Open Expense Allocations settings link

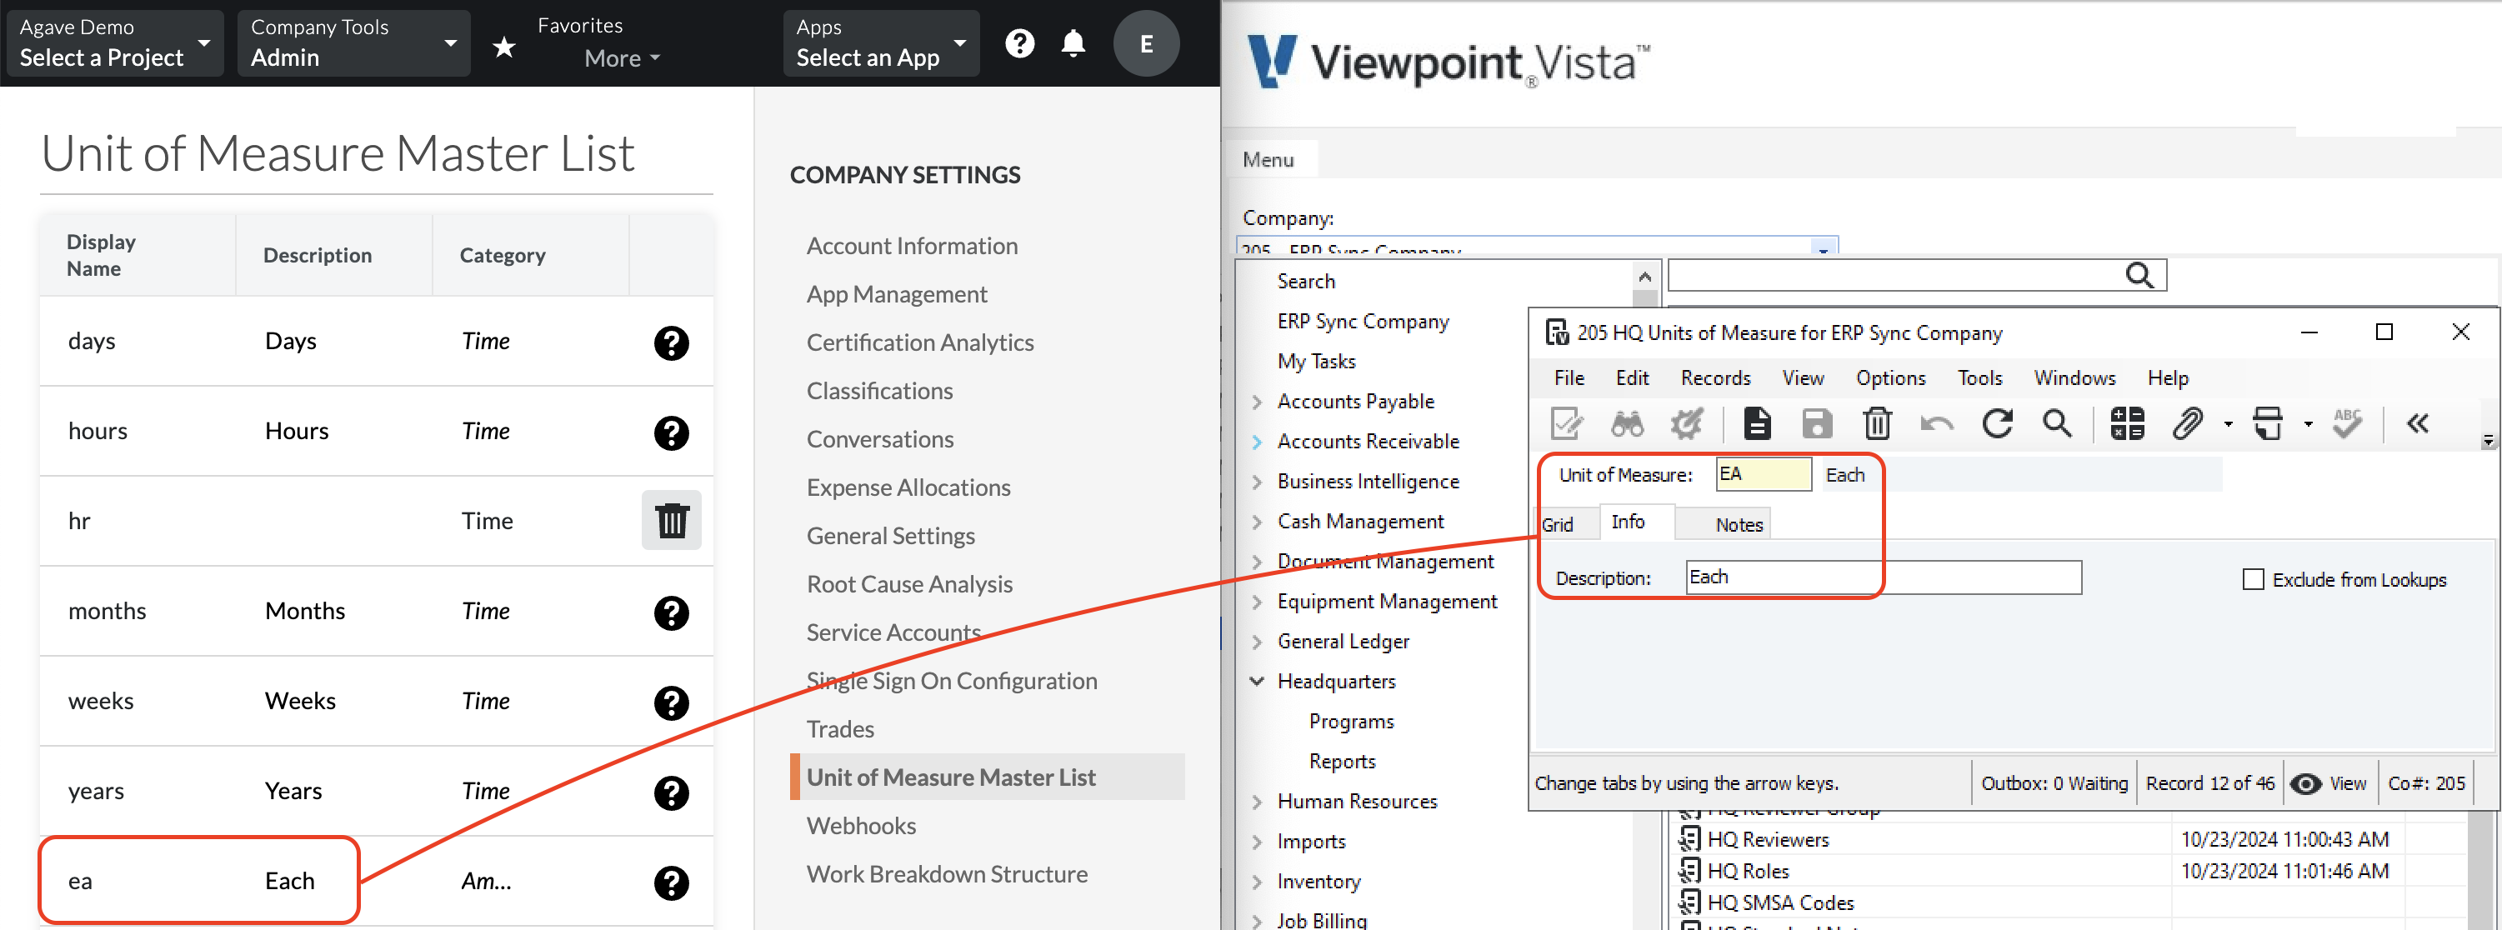point(908,487)
